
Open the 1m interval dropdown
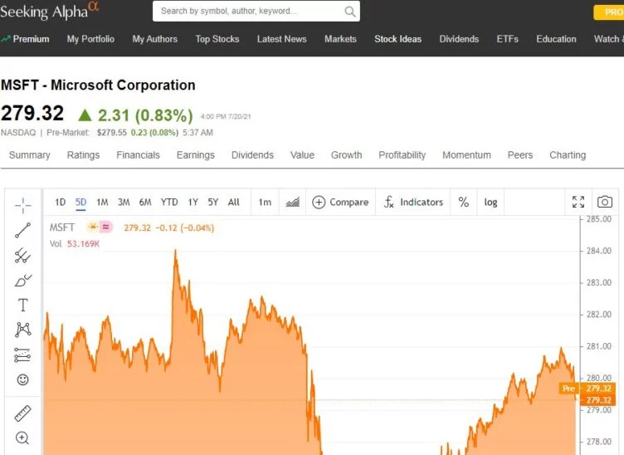(265, 202)
